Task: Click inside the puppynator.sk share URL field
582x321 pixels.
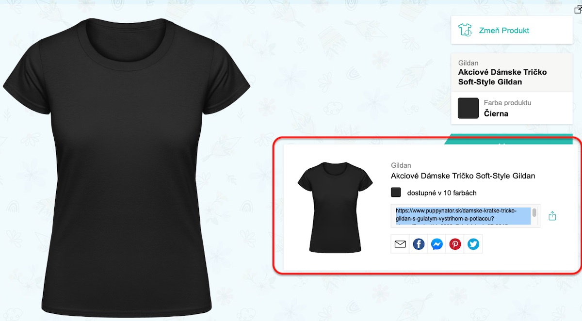Action: pos(461,215)
